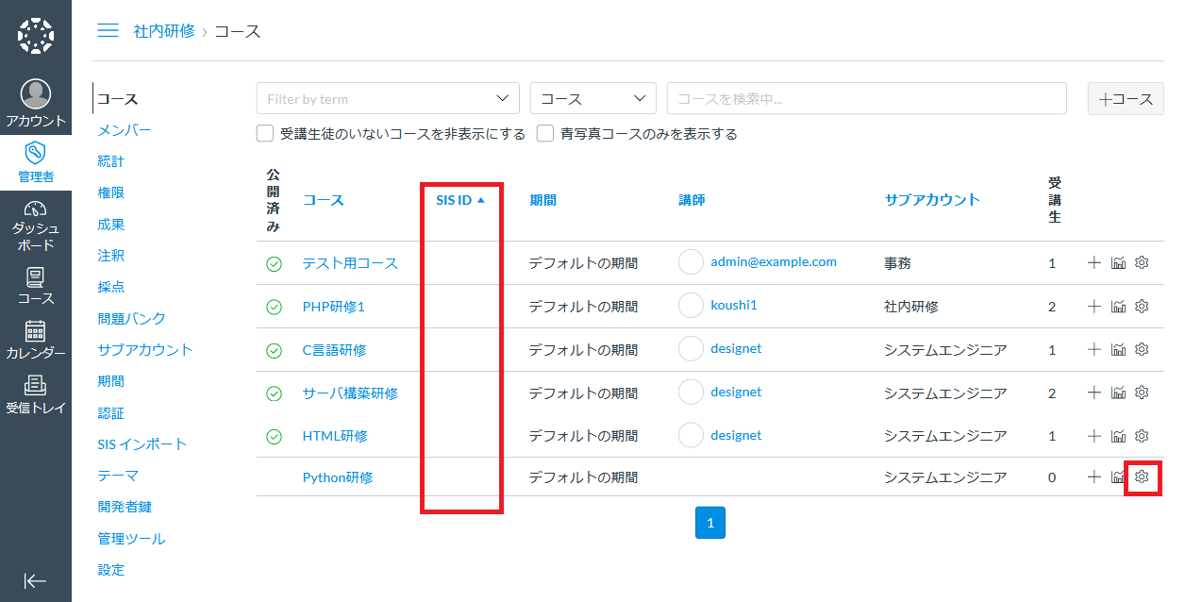Click the settings gear for Python研修 course

(1142, 477)
